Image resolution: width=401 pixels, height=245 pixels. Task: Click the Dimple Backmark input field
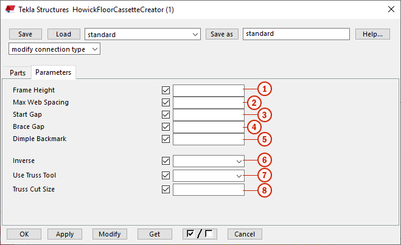coord(209,139)
